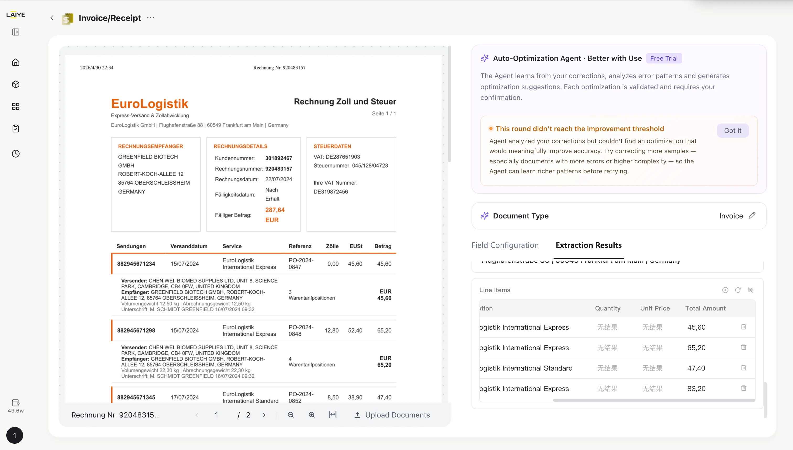Click shipment number 882945671234 in document
Viewport: 793px width, 450px height.
coord(136,264)
